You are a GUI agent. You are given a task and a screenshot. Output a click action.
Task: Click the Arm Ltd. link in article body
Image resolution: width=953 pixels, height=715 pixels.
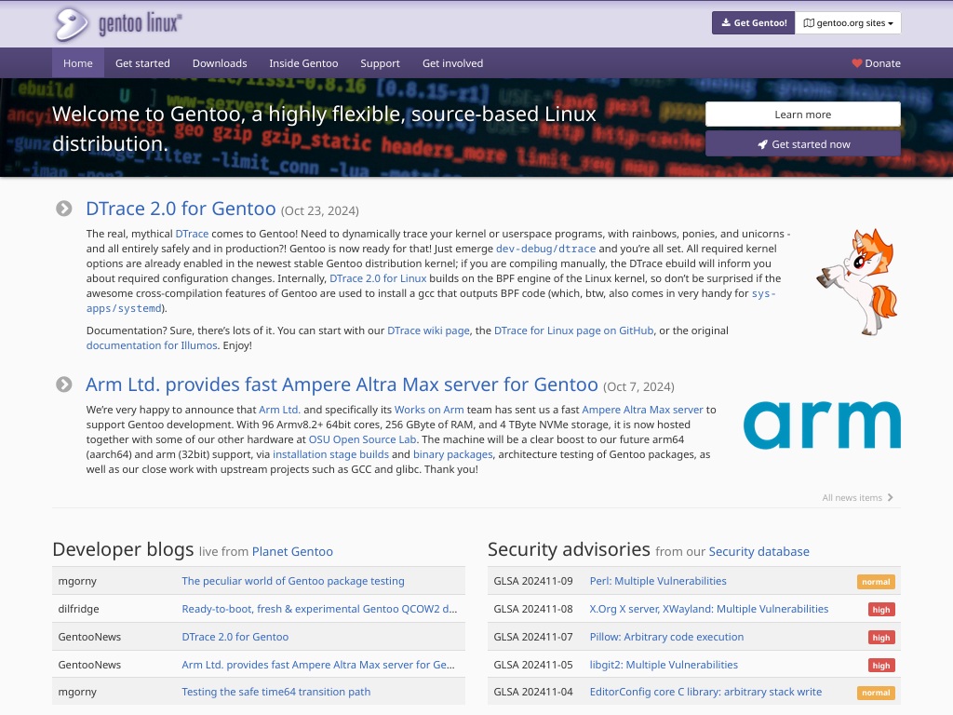[x=279, y=410]
